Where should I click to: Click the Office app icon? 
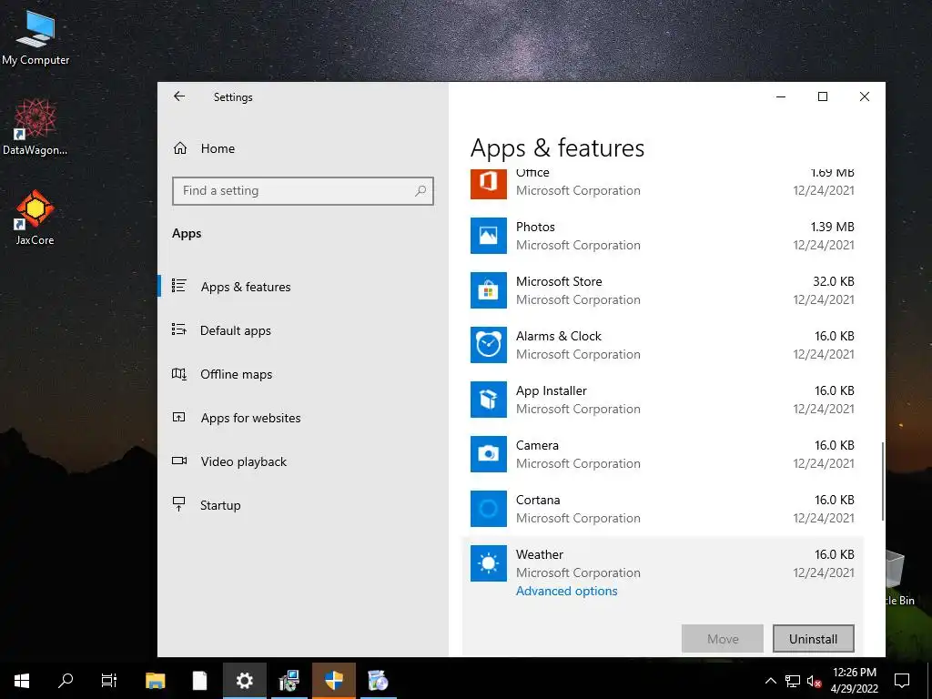tap(488, 183)
